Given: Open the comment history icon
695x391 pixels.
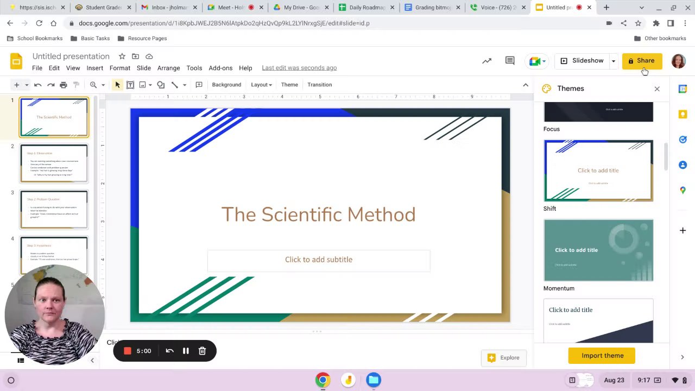Looking at the screenshot, I should point(510,61).
